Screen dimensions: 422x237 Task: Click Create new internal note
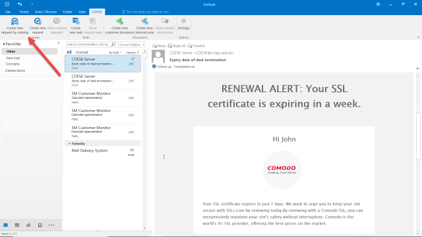[144, 26]
